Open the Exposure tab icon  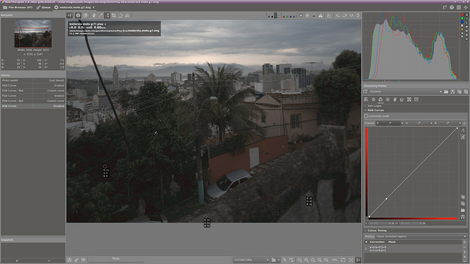pyautogui.click(x=366, y=99)
